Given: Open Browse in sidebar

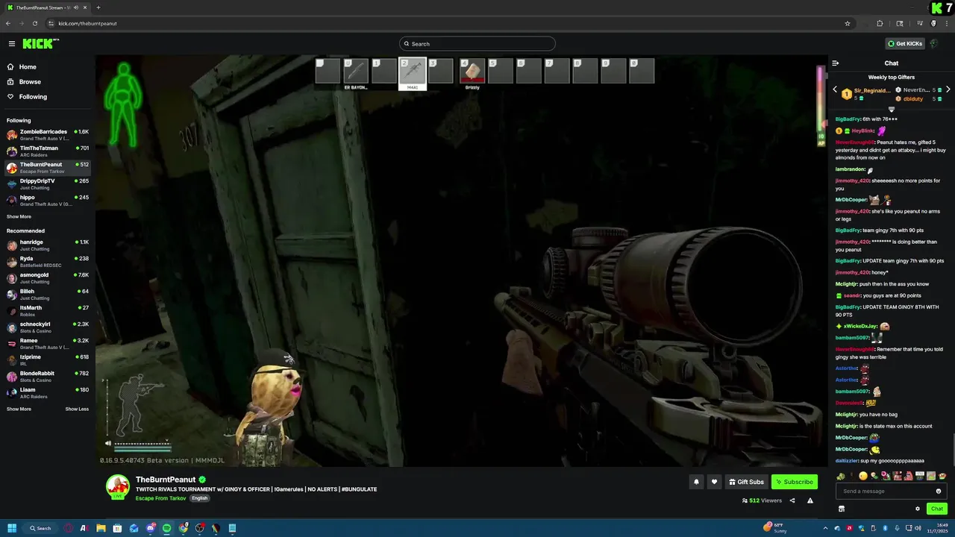Looking at the screenshot, I should (x=30, y=82).
